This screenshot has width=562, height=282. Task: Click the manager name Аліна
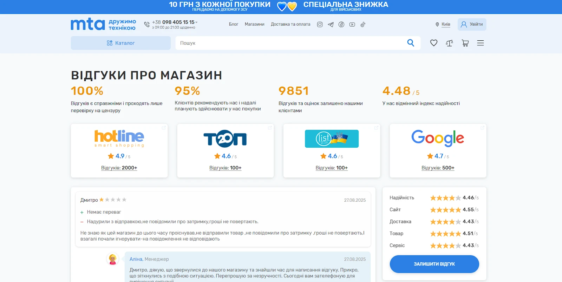(x=136, y=259)
